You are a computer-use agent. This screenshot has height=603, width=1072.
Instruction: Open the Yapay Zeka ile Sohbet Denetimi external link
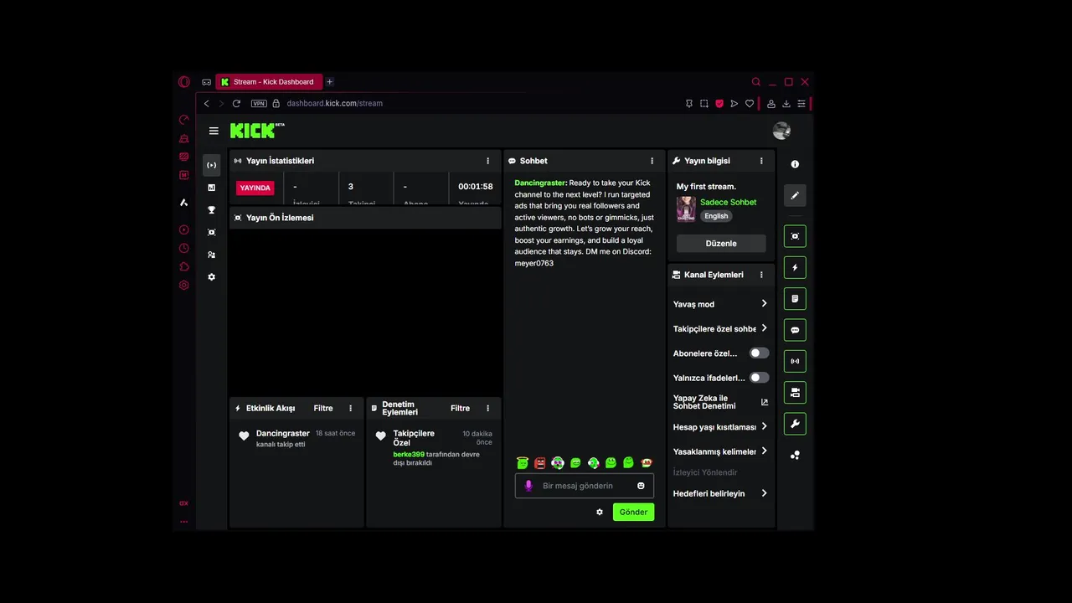(x=764, y=402)
